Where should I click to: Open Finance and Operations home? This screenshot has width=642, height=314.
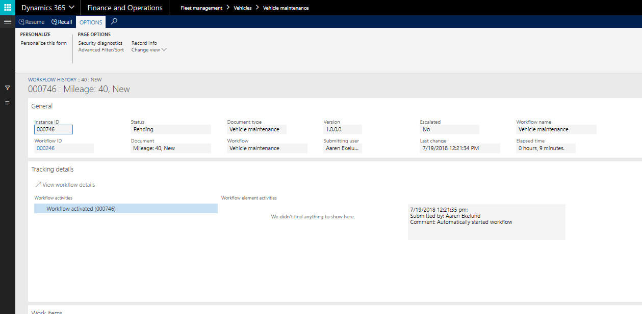(125, 8)
